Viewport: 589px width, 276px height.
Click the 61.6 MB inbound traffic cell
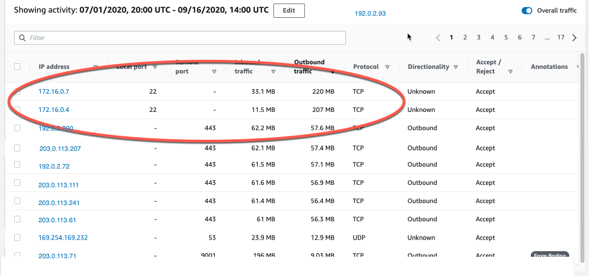click(x=263, y=182)
